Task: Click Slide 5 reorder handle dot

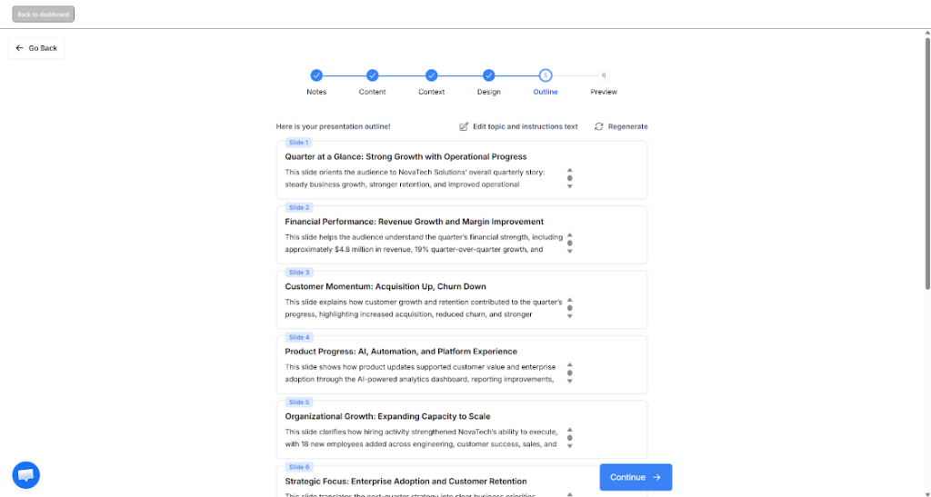Action: click(569, 438)
